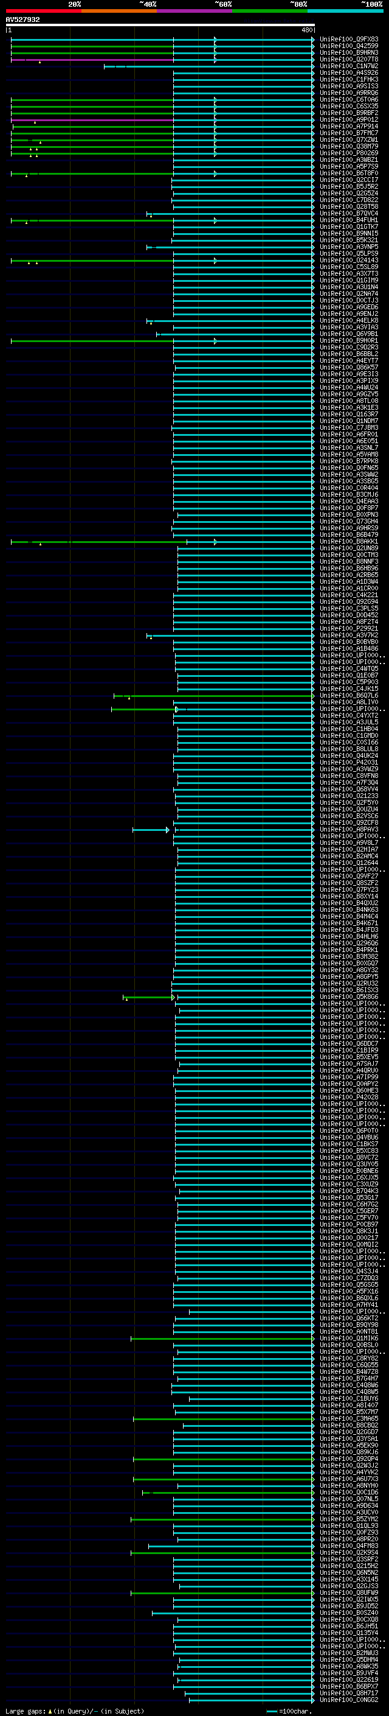Screen dimensions: 389x1716
Task: Open hit UniRef100_B9JD52
Action: click(x=349, y=1607)
